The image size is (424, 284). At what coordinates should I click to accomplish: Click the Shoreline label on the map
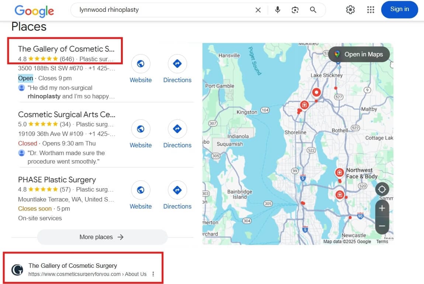click(x=295, y=132)
